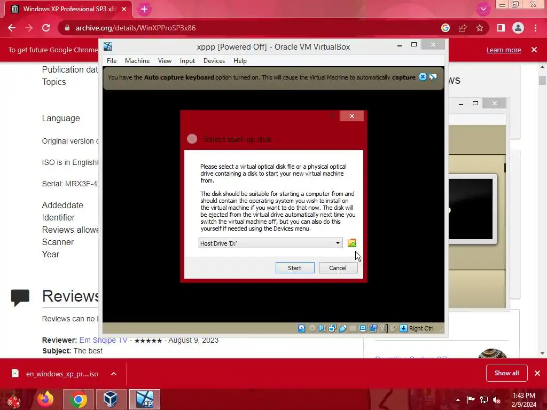Click the archive.org address bar
This screenshot has width=547, height=410.
244,28
